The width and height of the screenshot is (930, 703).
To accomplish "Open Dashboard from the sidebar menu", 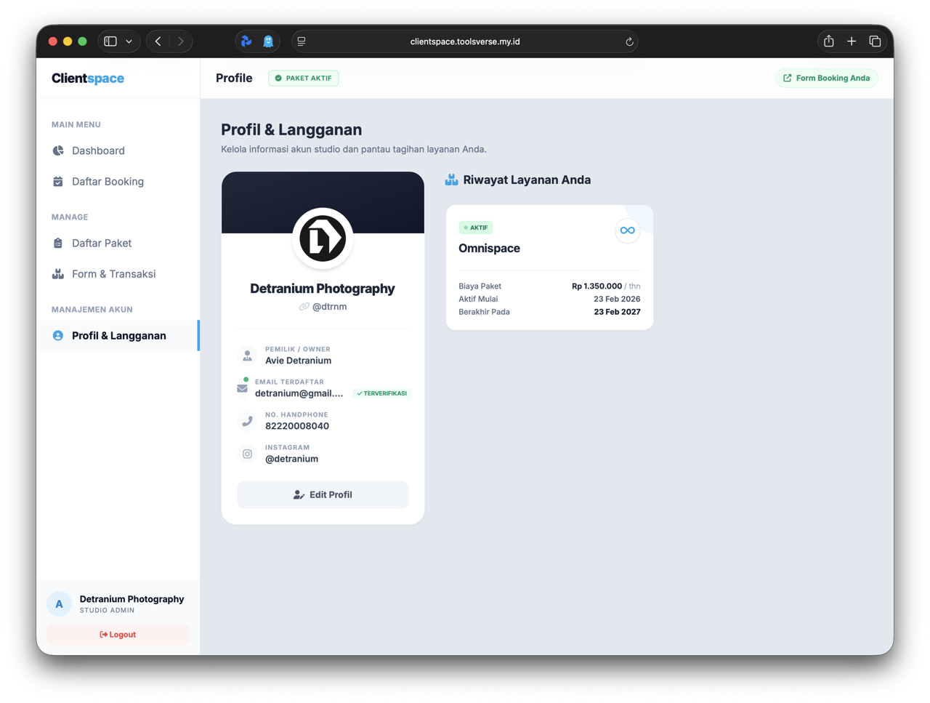I will click(99, 150).
